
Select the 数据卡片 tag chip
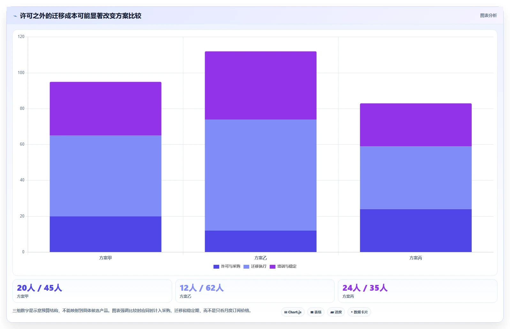(x=359, y=312)
